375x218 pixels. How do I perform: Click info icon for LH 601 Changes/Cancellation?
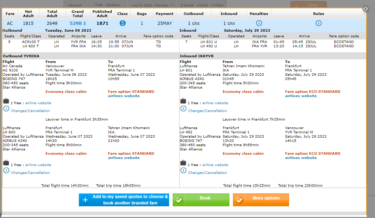click(x=183, y=108)
